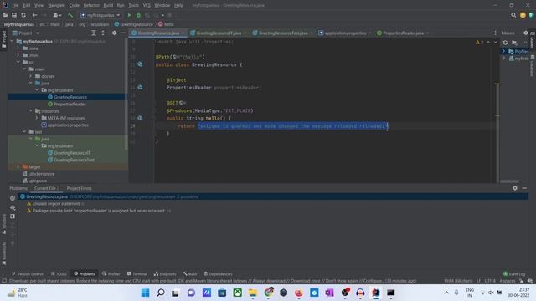Switch to the GreetingResourceIT.java tab
The image size is (536, 301).
point(219,33)
